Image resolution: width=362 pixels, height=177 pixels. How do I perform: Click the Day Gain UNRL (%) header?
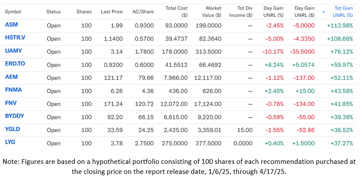click(274, 11)
